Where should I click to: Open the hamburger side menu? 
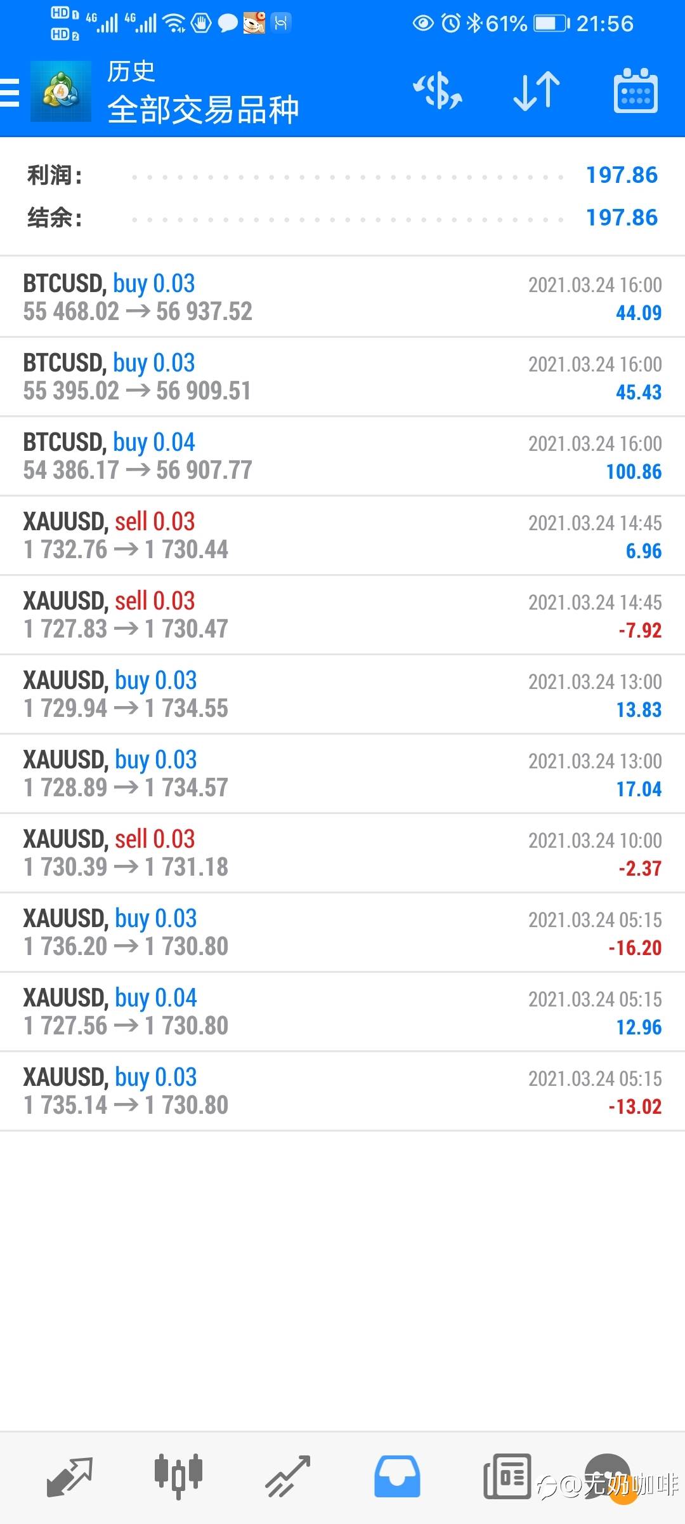[x=10, y=93]
